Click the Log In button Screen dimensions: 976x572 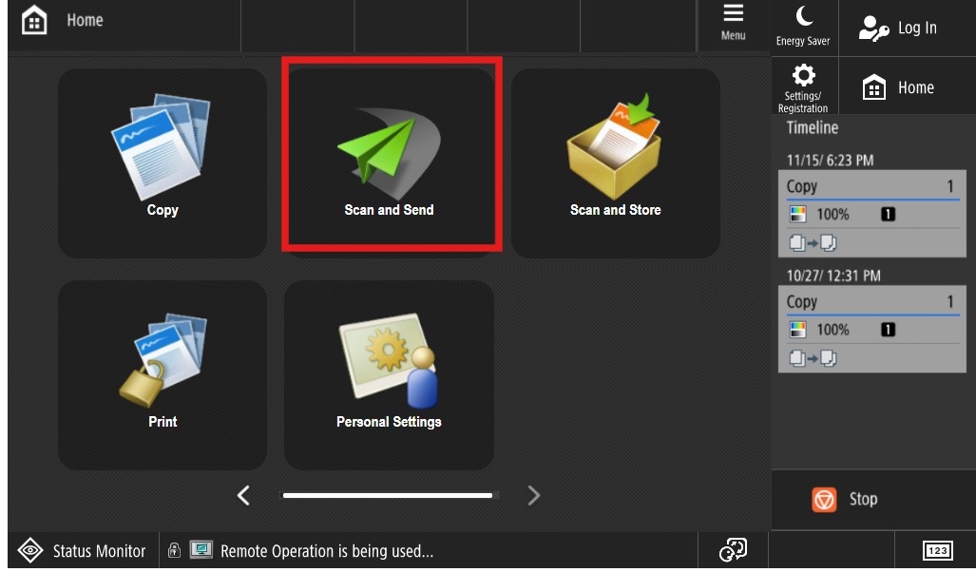pos(907,28)
